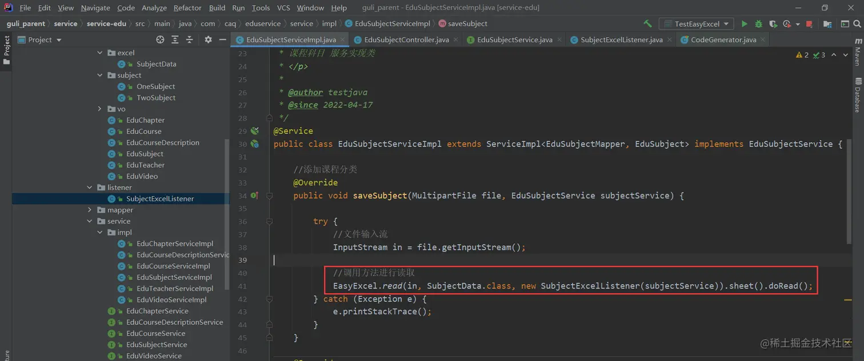Open the Refactor menu
The image size is (864, 361).
[187, 7]
